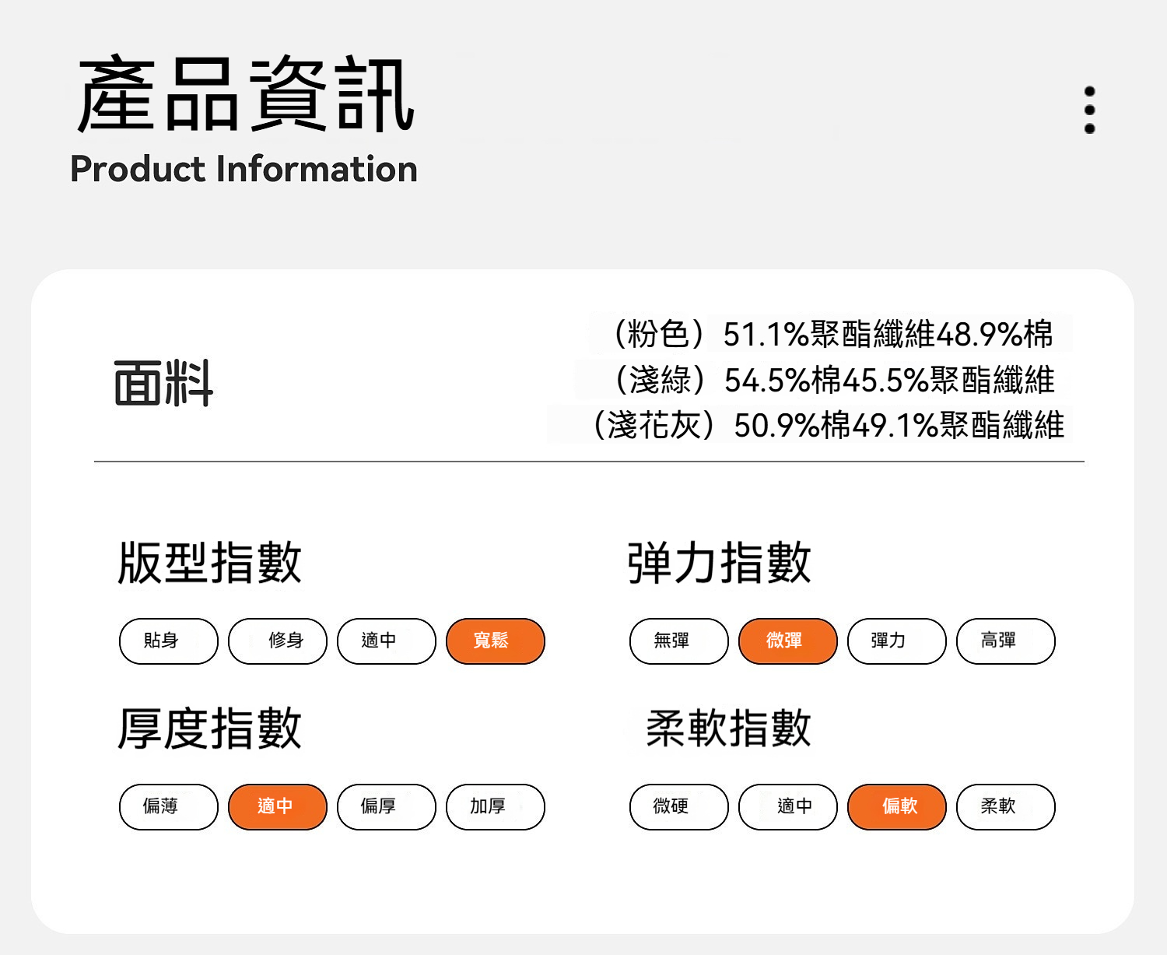
Task: Select the 高彈 elasticity option
Action: (1006, 641)
